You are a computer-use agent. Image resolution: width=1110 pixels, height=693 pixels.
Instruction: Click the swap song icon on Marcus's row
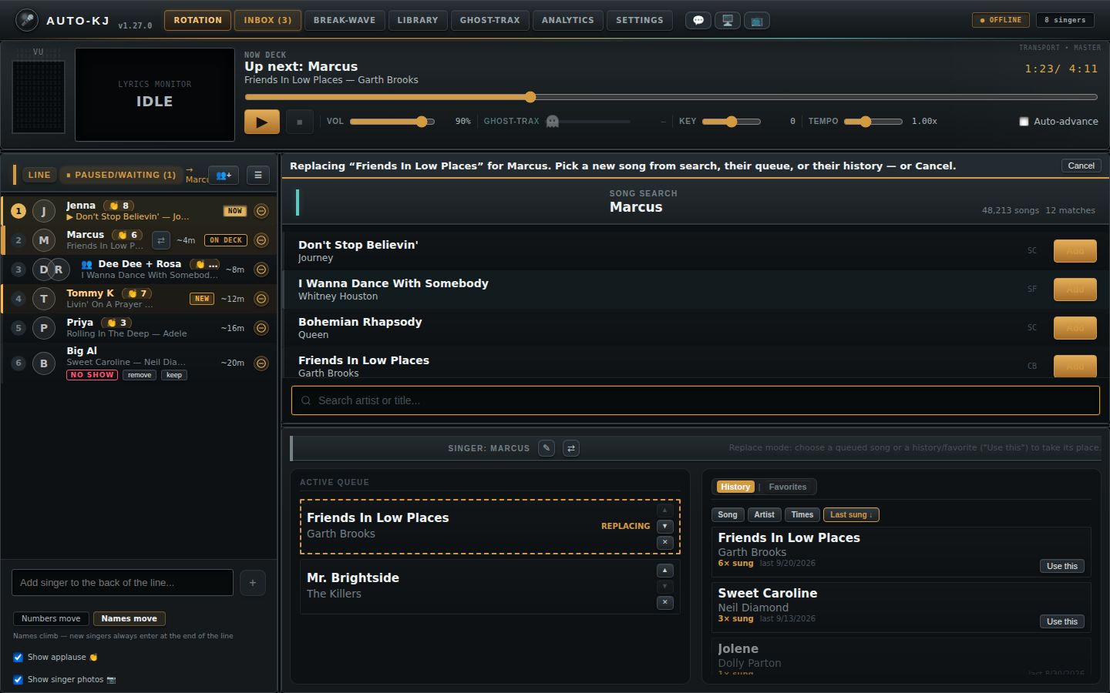click(x=161, y=240)
